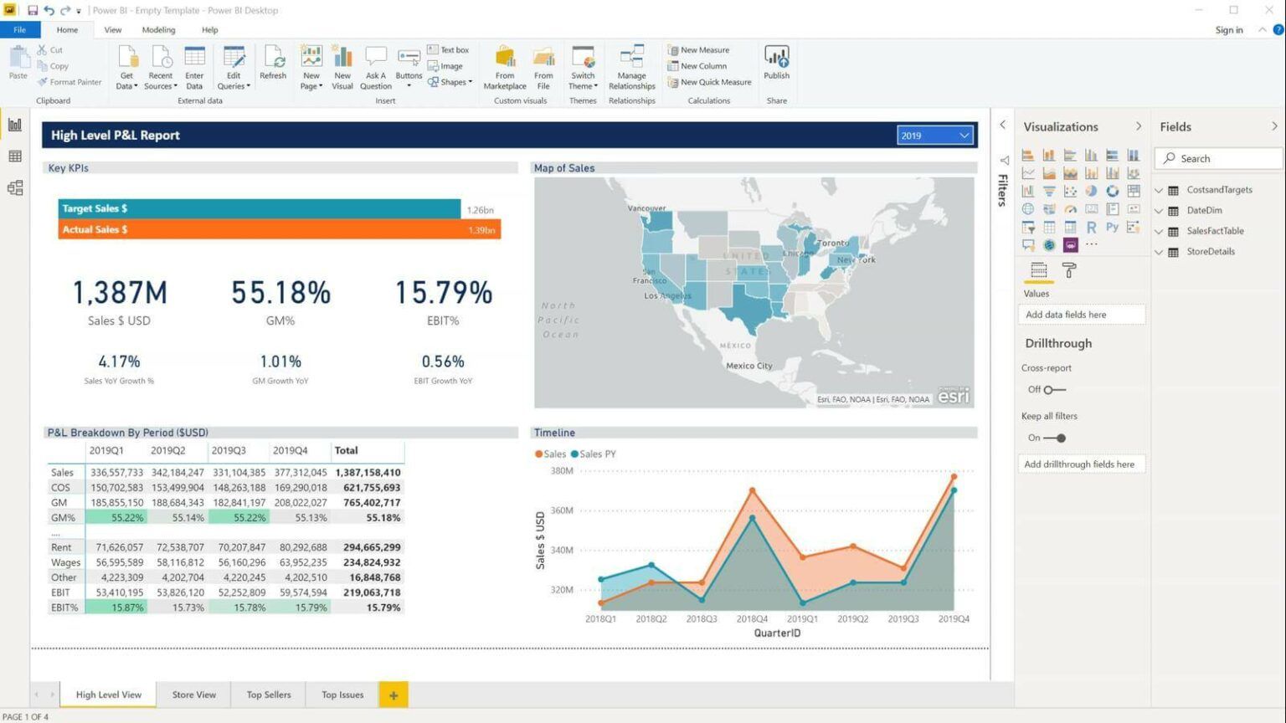Image resolution: width=1286 pixels, height=723 pixels.
Task: Turn on Cross-report drillthrough
Action: [x=1049, y=389]
